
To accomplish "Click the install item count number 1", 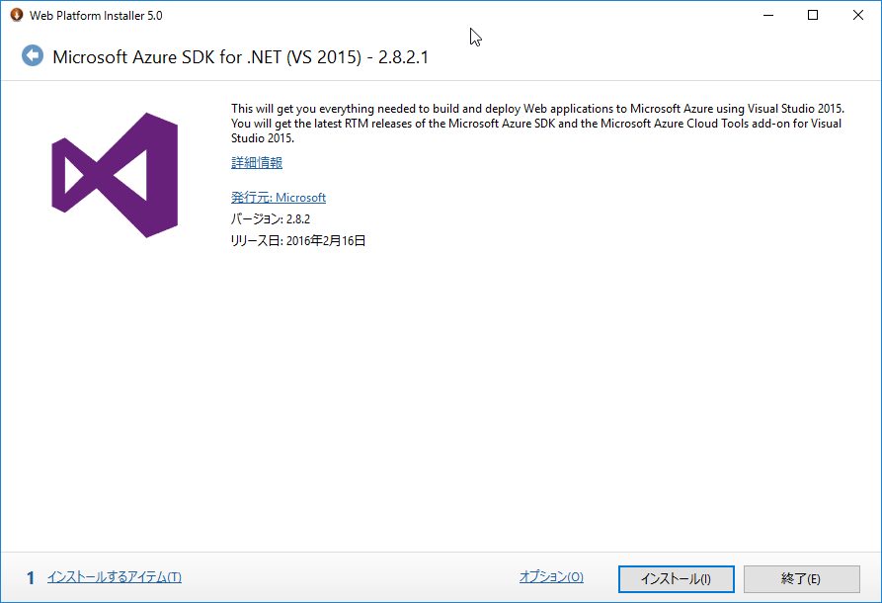I will [x=31, y=577].
